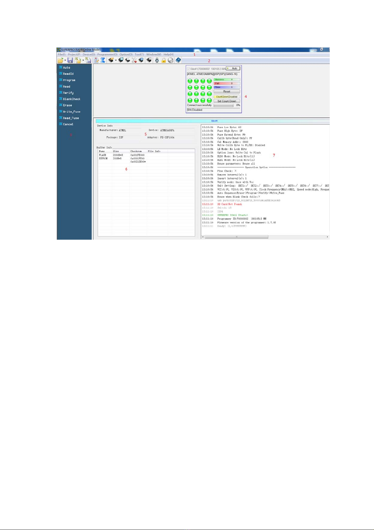374x530 pixels.
Task: Open the Programmer(O) menu
Action: pos(107,54)
